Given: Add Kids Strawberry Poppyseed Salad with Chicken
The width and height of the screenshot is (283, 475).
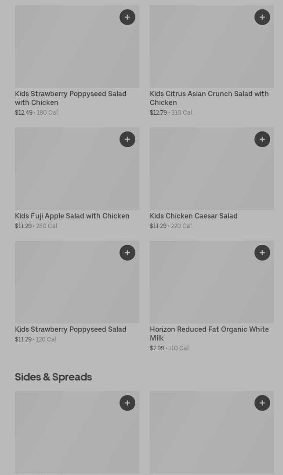Looking at the screenshot, I should 127,17.
